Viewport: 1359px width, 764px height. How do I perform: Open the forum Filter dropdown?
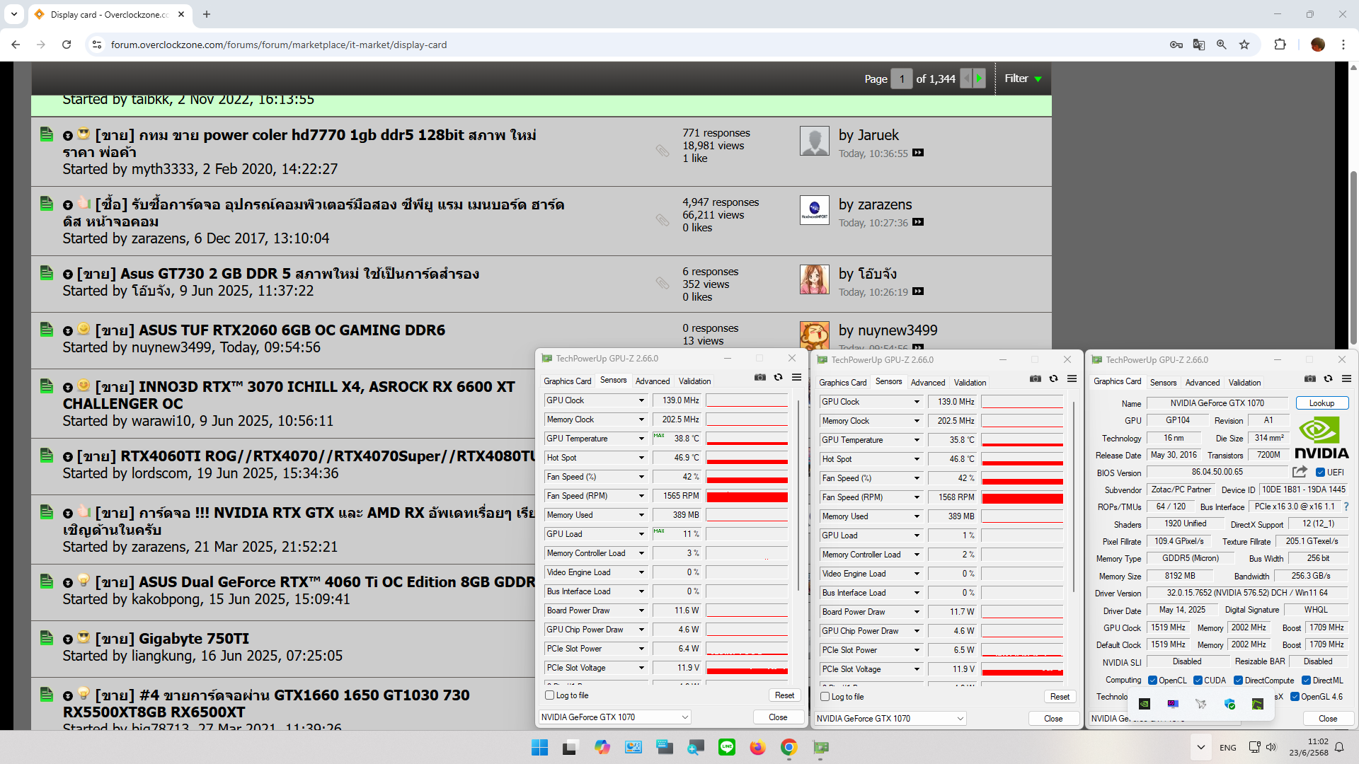[x=1023, y=79]
